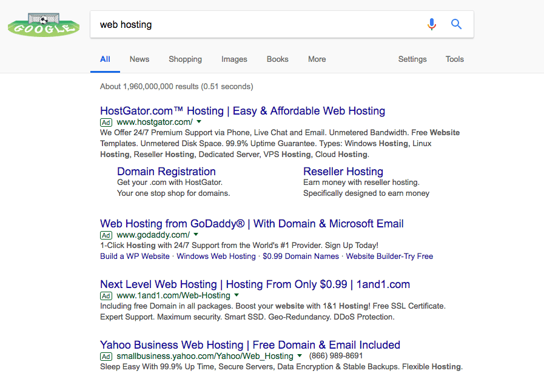
Task: Click the Build a WP Website sitelink
Action: point(135,257)
